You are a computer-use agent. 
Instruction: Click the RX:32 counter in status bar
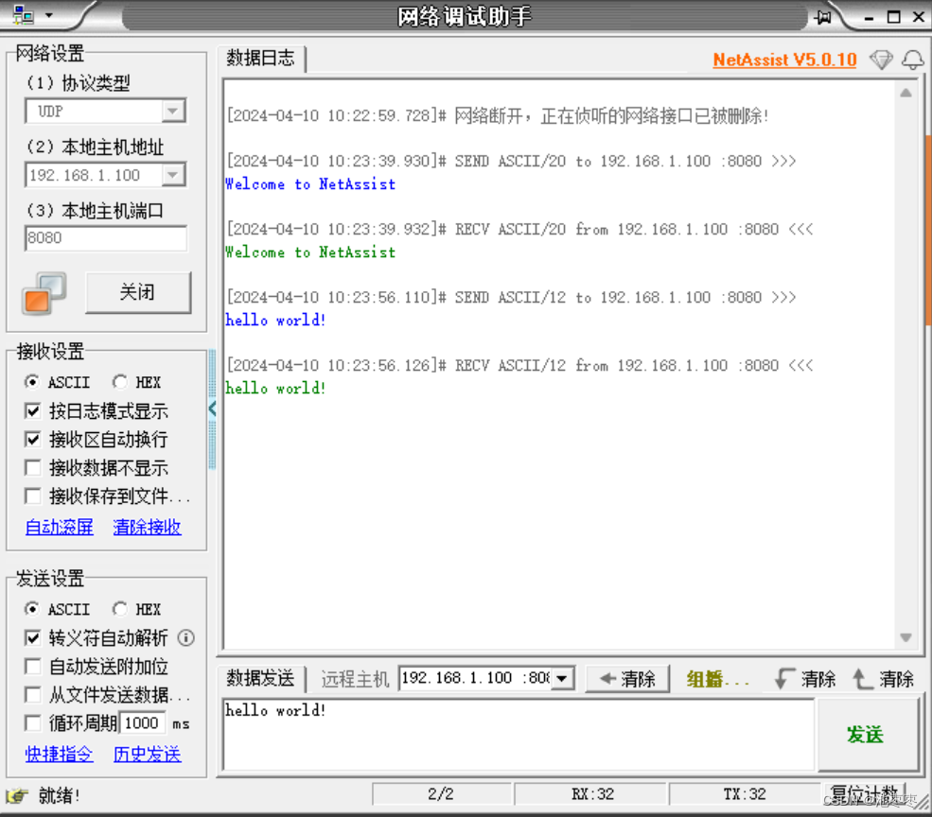[x=592, y=794]
